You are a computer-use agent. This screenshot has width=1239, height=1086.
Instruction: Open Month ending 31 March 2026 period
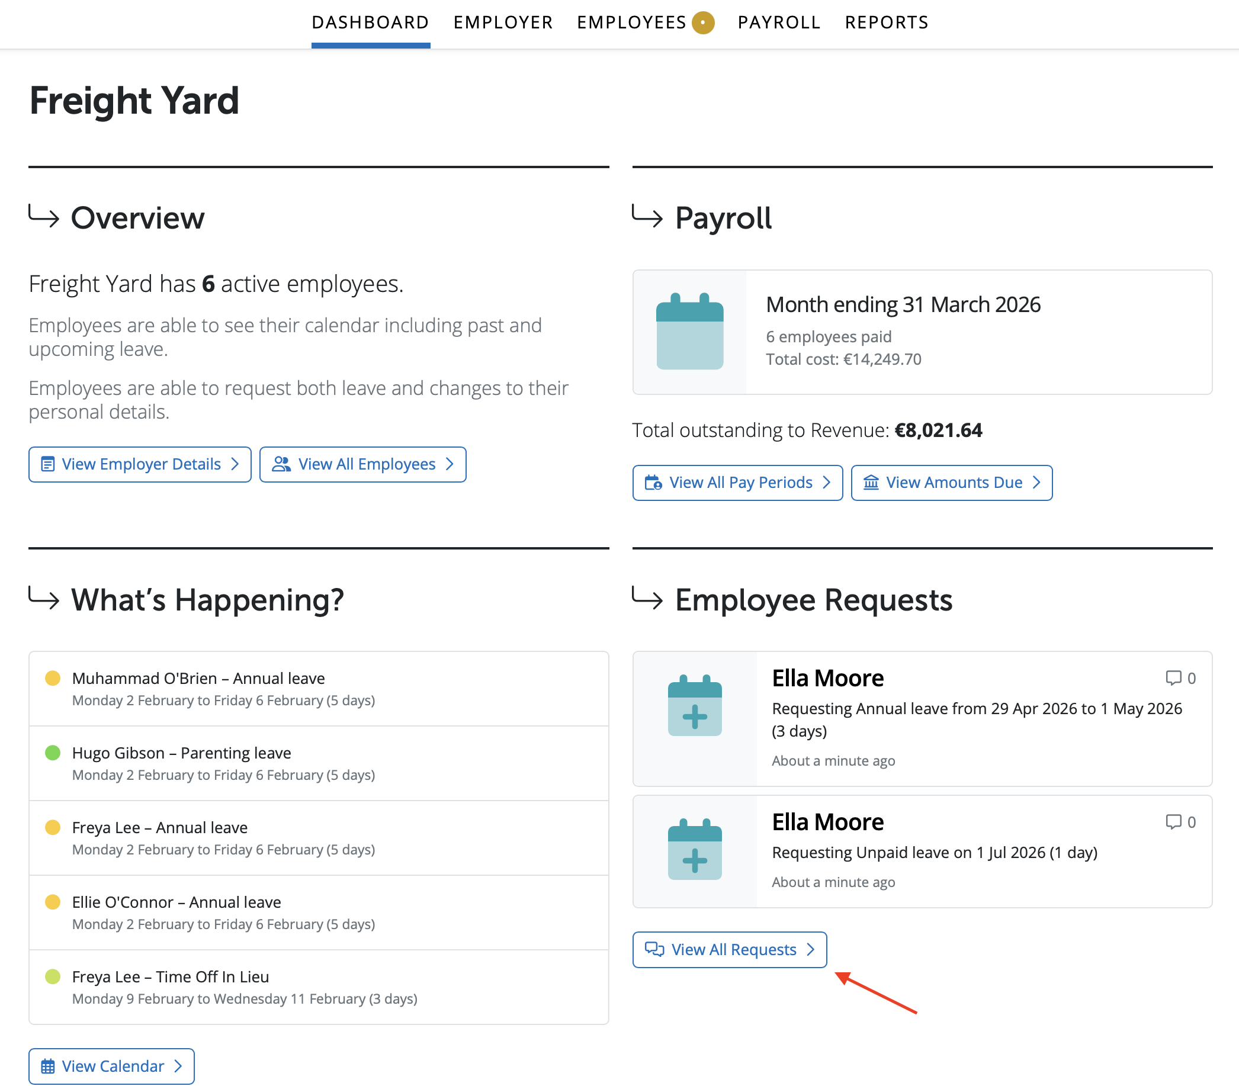coord(903,305)
